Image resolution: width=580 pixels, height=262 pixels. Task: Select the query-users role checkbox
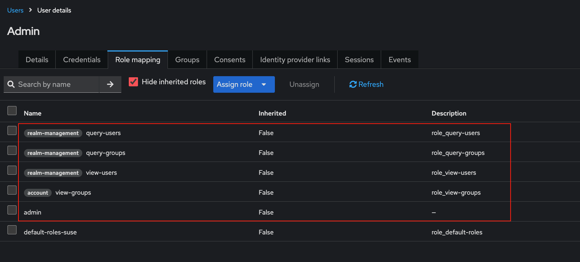(x=12, y=131)
